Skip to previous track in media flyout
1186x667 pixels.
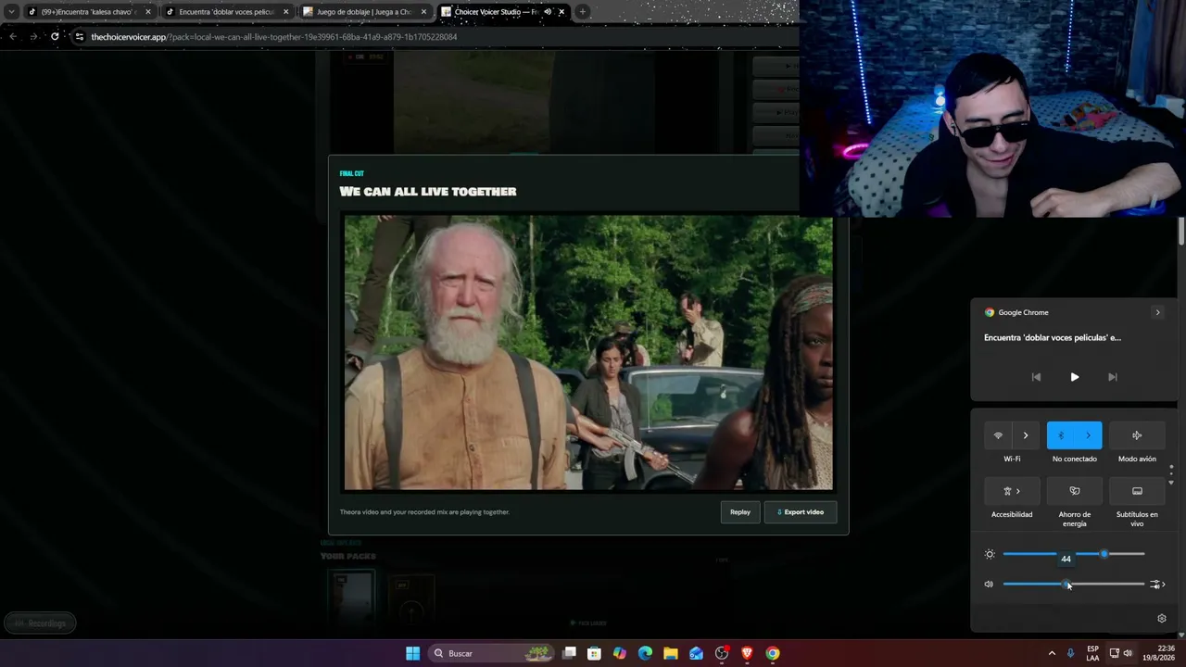[1036, 377]
